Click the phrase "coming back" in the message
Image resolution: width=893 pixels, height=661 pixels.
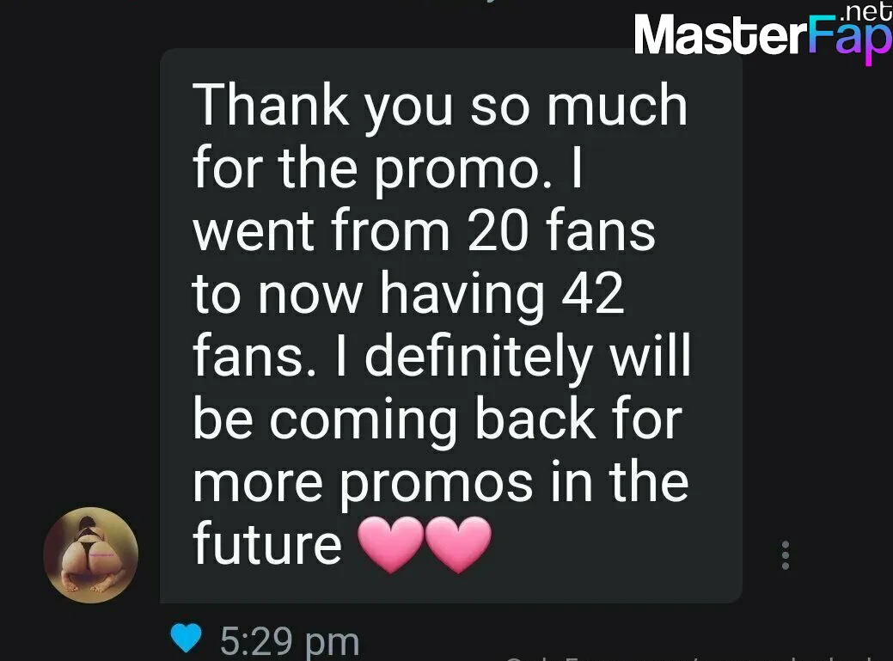point(432,421)
